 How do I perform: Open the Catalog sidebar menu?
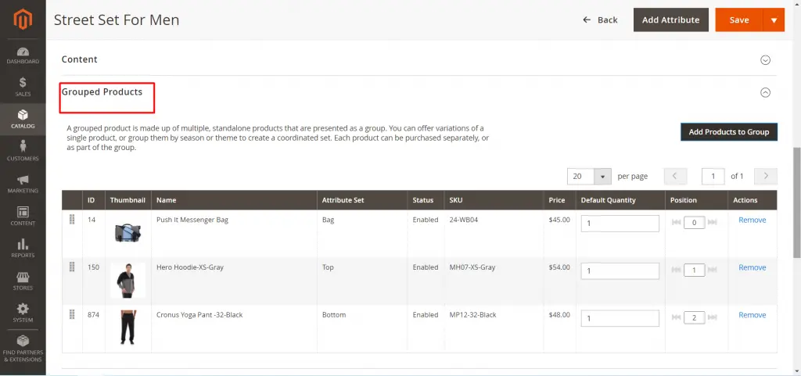[x=23, y=119]
